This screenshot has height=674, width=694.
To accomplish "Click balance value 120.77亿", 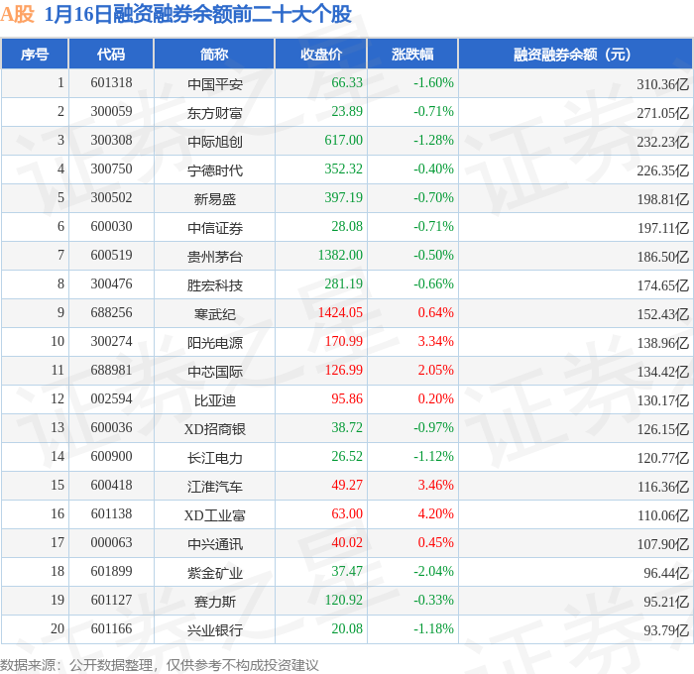I will tap(663, 458).
